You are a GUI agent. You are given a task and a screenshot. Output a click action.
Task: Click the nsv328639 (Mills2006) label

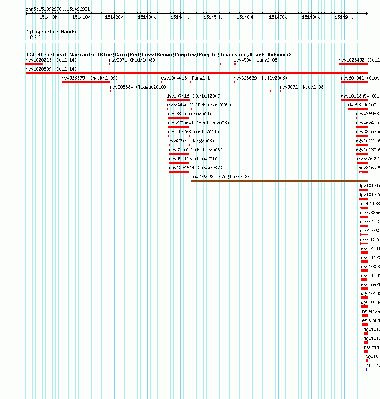(x=260, y=78)
